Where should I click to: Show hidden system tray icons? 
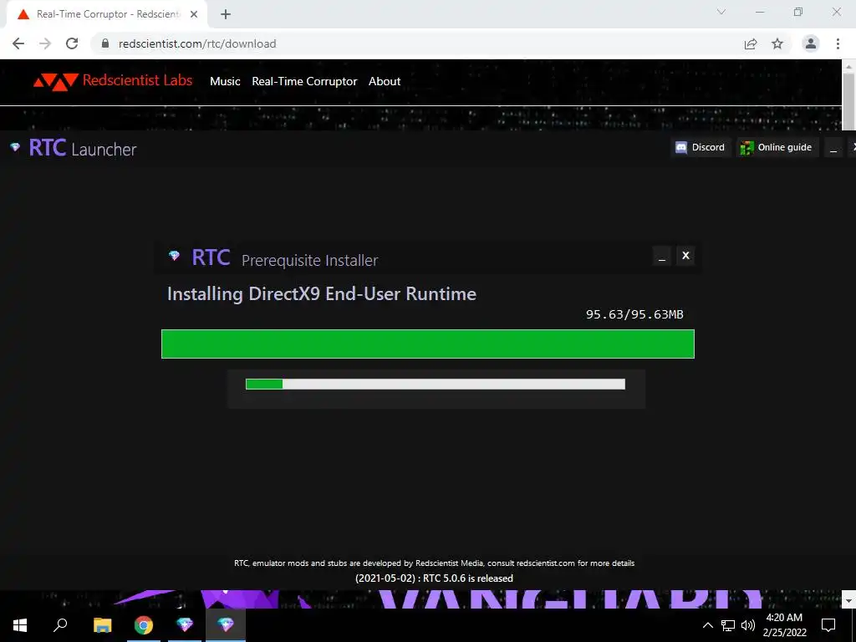pyautogui.click(x=707, y=625)
